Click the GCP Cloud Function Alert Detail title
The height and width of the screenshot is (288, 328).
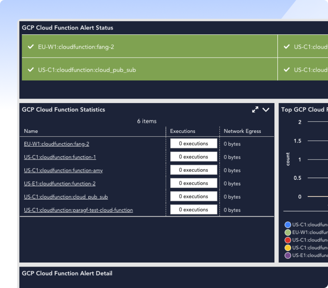tap(67, 273)
